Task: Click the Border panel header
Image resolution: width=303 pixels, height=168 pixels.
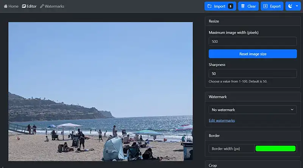Action: coord(253,135)
